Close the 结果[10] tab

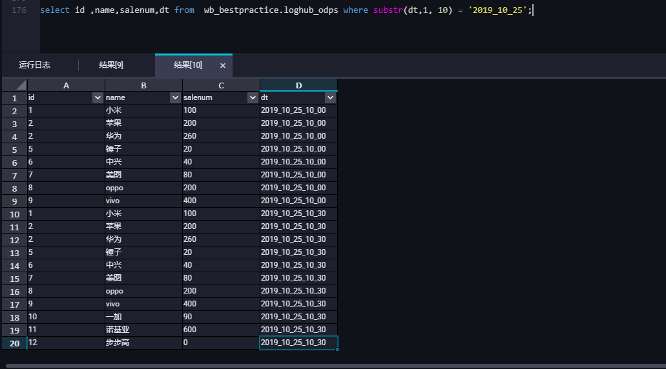click(223, 65)
